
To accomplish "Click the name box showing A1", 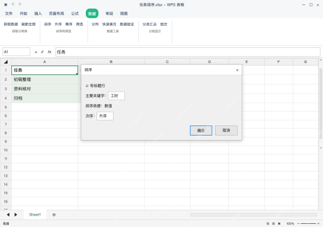I will (16, 52).
